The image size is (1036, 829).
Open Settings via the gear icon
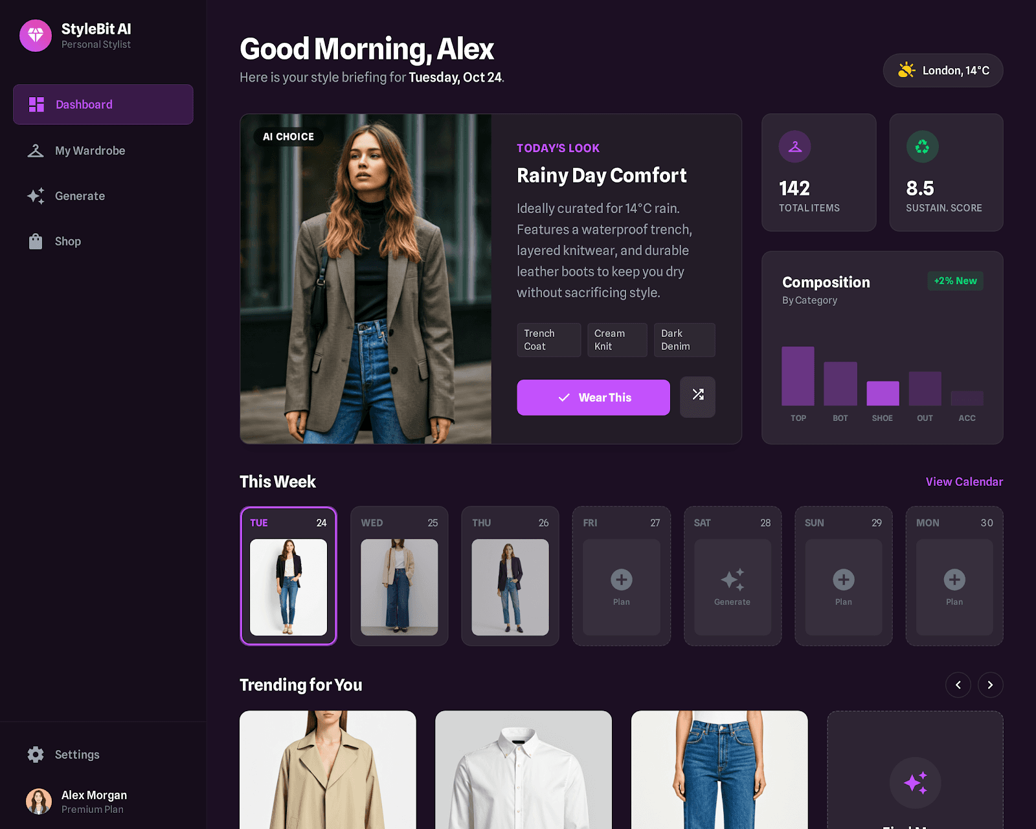[x=36, y=755]
